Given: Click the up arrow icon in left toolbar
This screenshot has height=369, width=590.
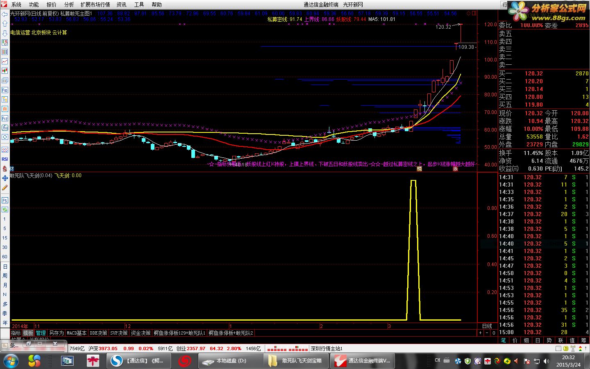Looking at the screenshot, I should point(5,24).
